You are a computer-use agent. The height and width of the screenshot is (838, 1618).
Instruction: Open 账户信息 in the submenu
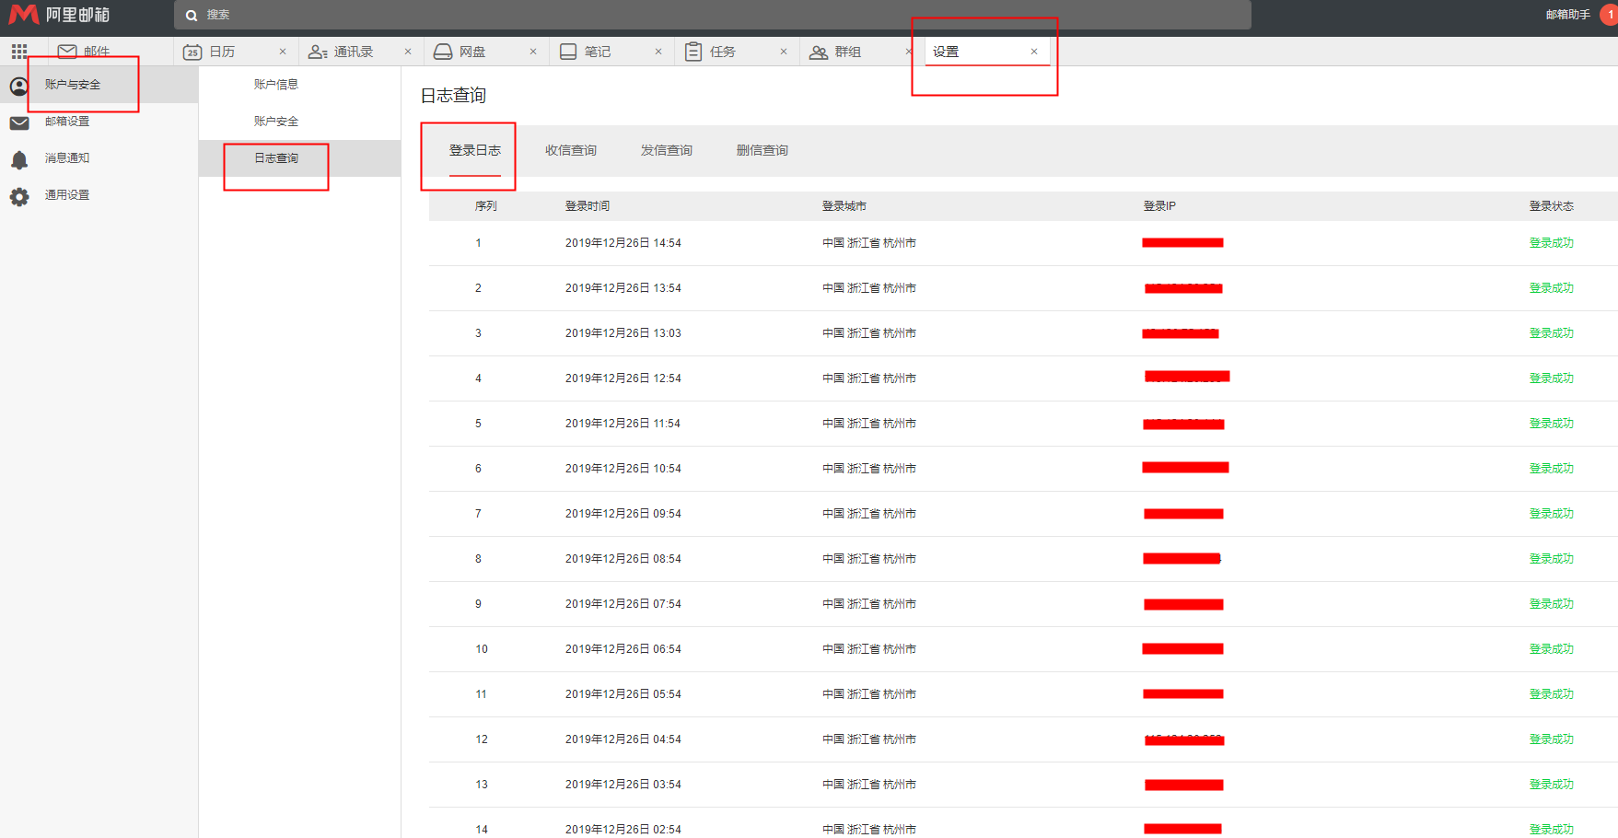click(x=276, y=85)
